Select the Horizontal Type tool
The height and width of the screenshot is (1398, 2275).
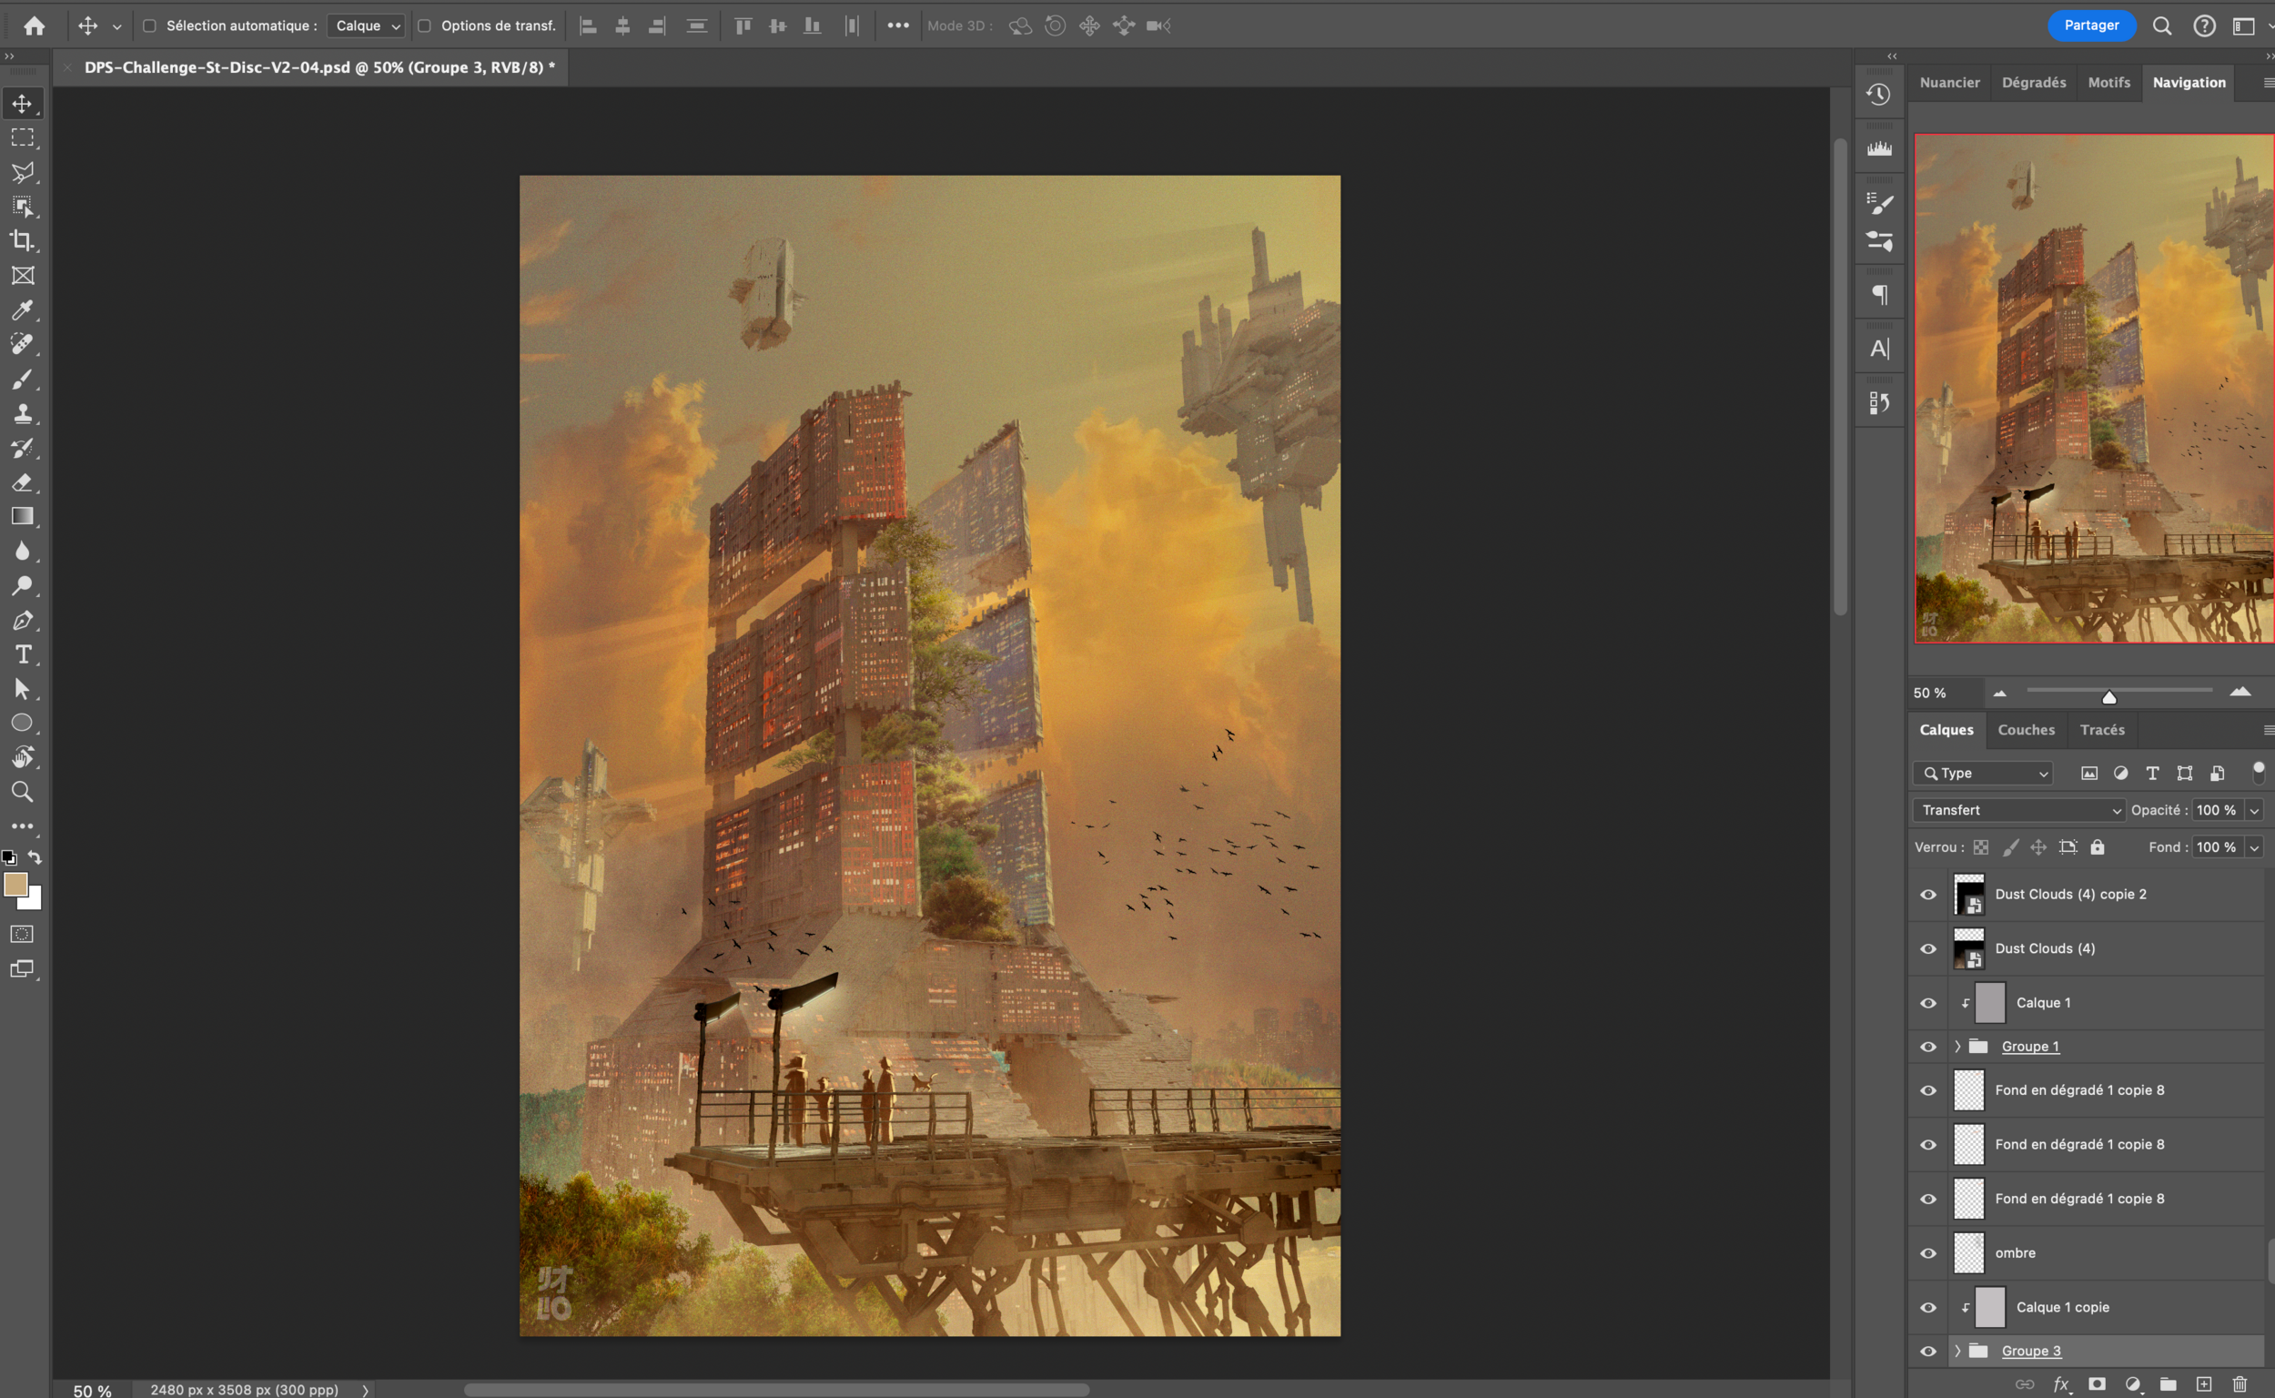click(x=22, y=654)
